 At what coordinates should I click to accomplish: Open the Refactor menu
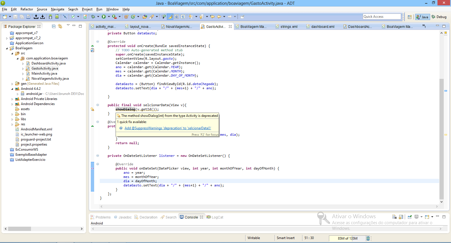point(27,9)
